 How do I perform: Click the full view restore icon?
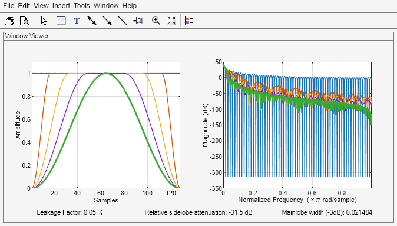pyautogui.click(x=171, y=21)
